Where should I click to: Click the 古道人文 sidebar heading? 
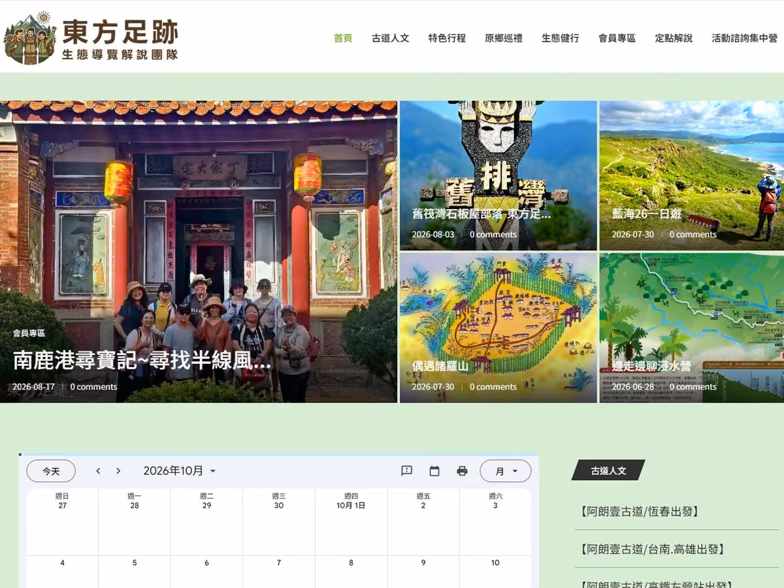608,470
